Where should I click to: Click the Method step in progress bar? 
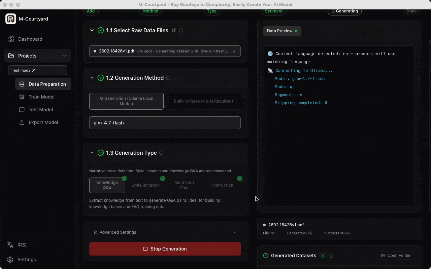[151, 11]
